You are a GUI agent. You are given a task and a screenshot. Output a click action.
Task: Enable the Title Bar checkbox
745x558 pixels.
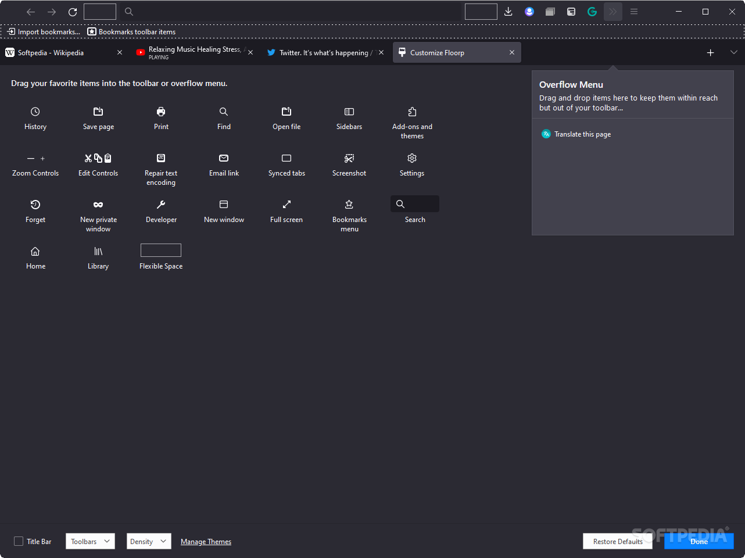(19, 541)
